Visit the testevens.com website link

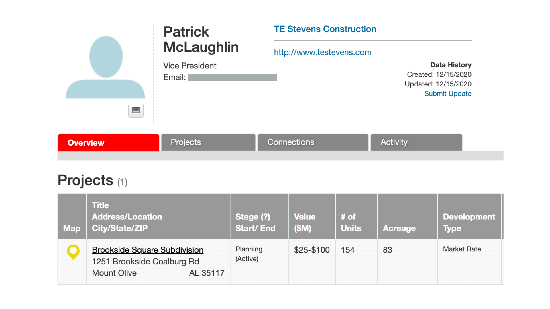click(323, 52)
